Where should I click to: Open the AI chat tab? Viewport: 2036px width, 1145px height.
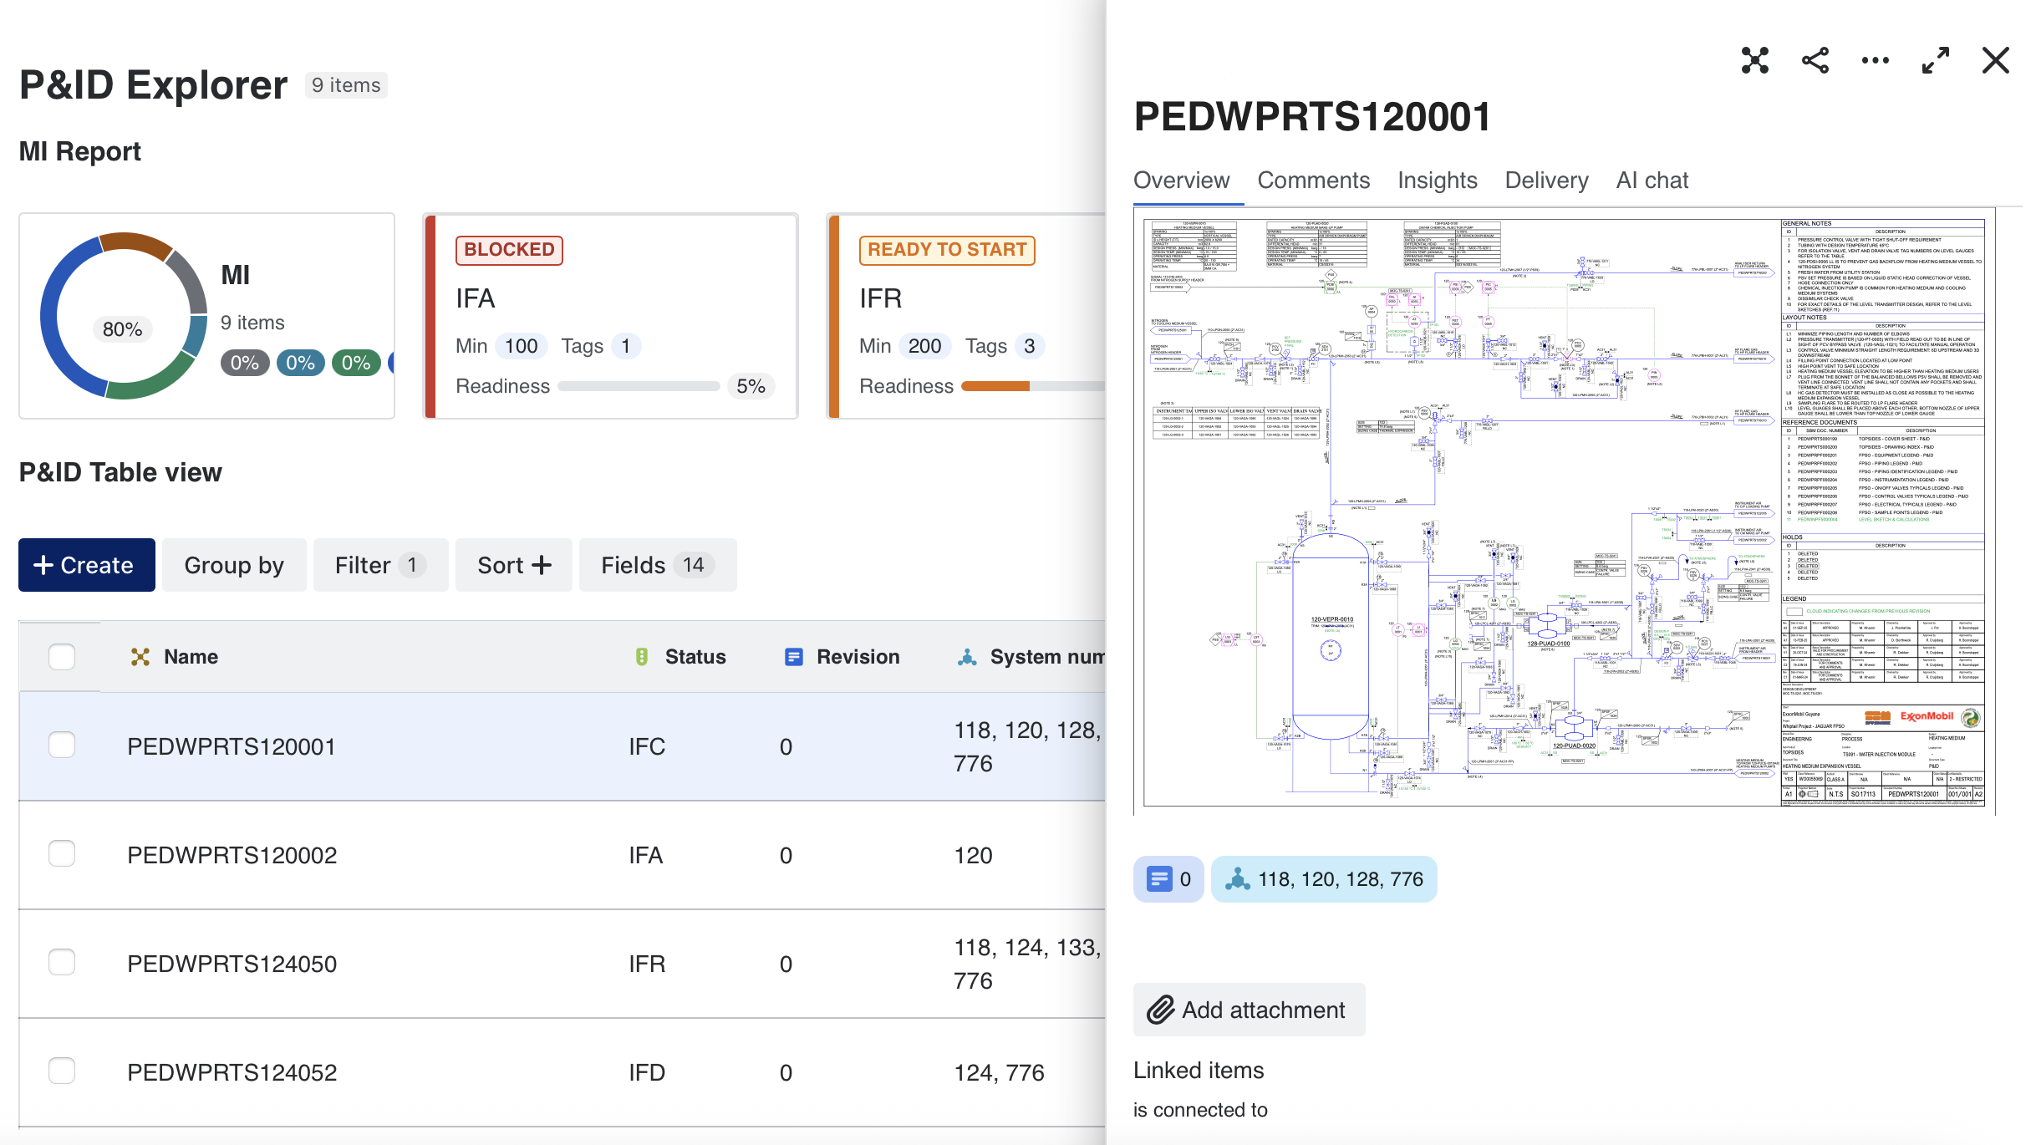(x=1651, y=180)
